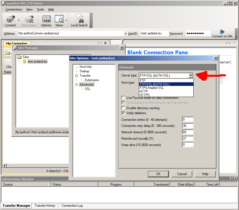Click the folder icon in My Computer pane

pos(8,53)
